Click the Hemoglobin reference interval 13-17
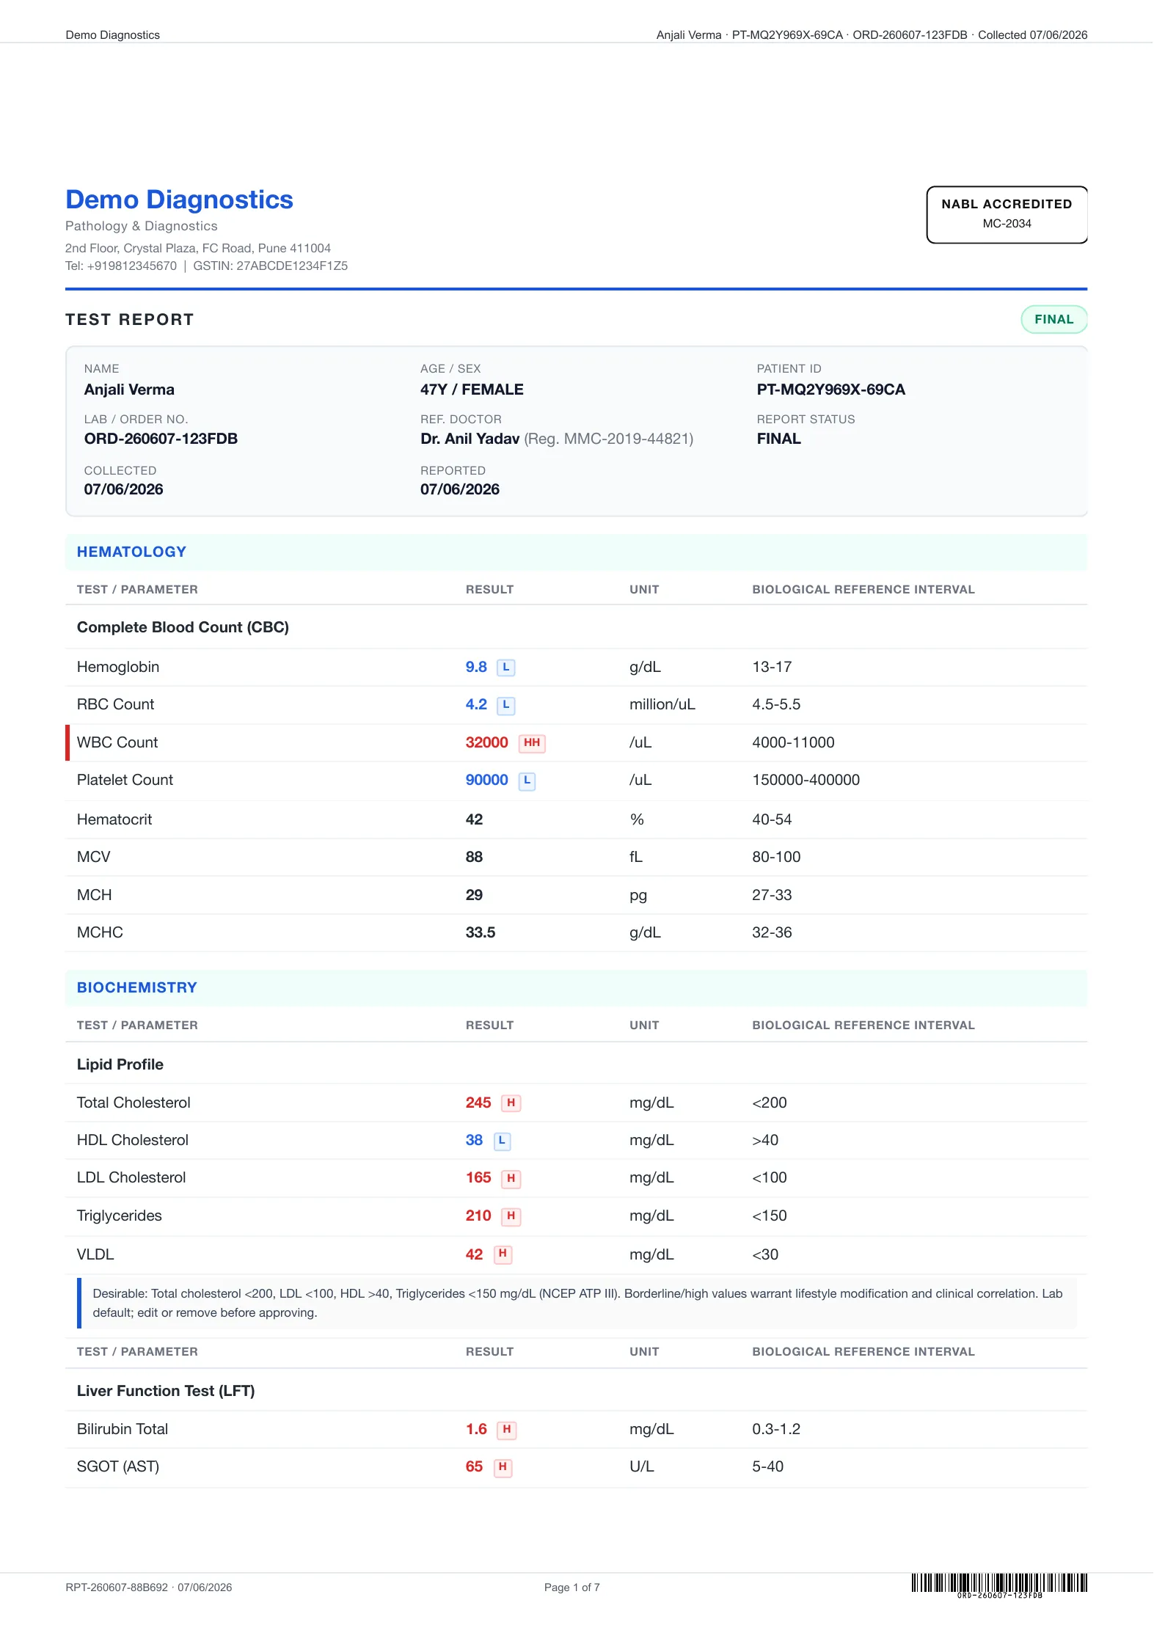The width and height of the screenshot is (1154, 1630). (x=772, y=667)
